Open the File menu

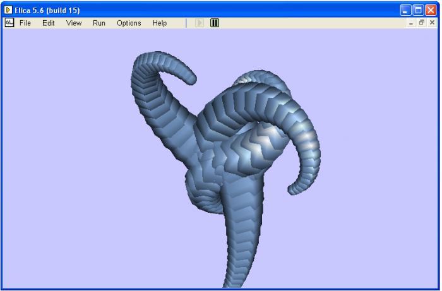pyautogui.click(x=25, y=23)
